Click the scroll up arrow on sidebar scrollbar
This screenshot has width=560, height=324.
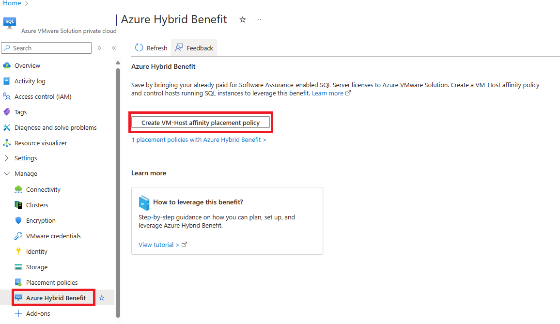(118, 63)
